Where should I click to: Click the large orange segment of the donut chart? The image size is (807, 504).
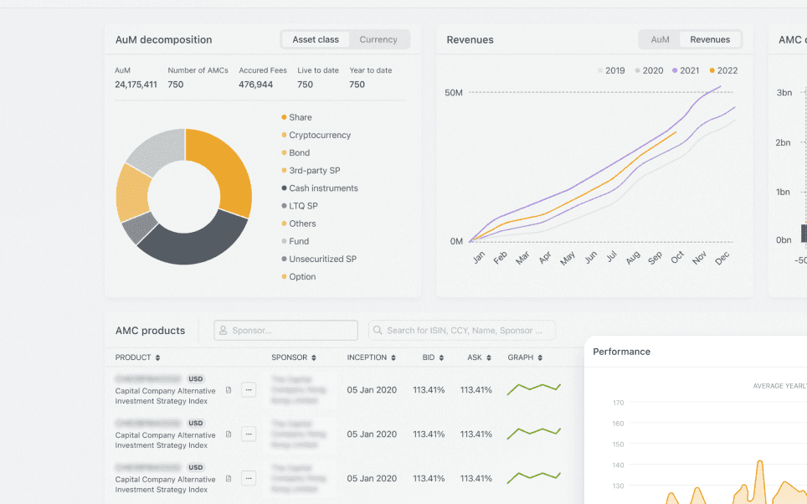[x=228, y=166]
